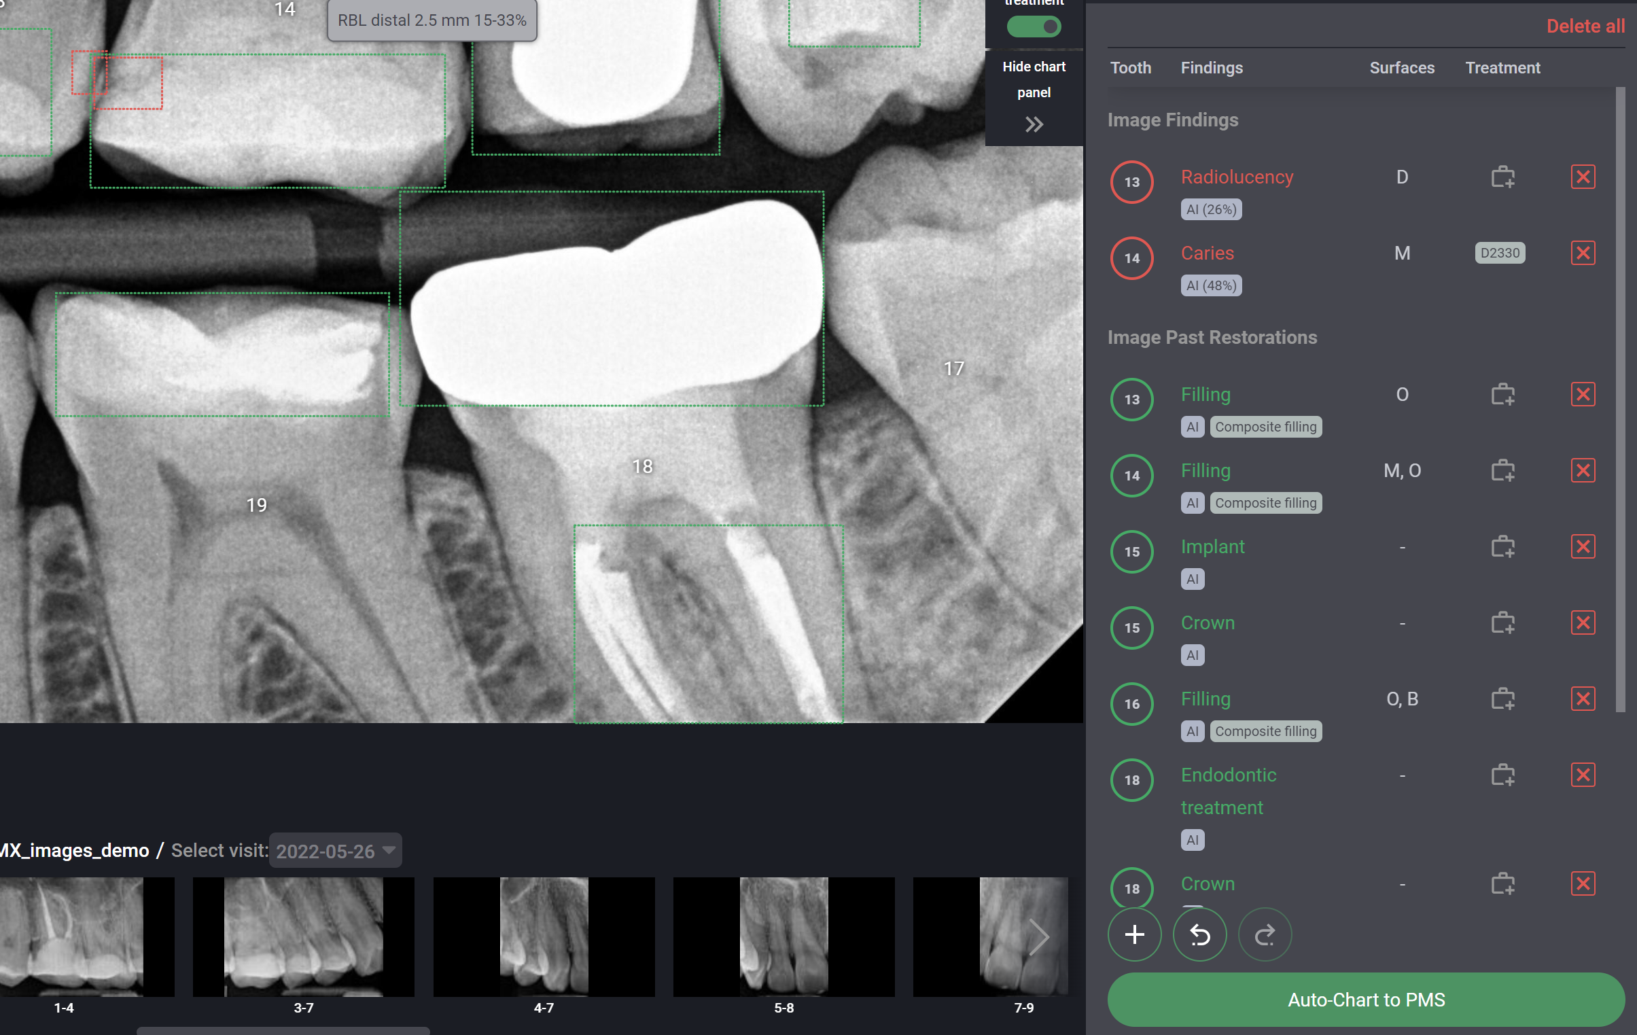Redo the charting change
Viewport: 1637px width, 1035px height.
[1265, 934]
